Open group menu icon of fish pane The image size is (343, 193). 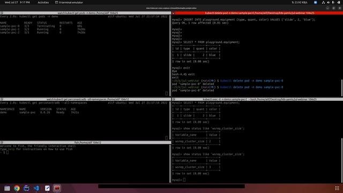pyautogui.click(x=2, y=143)
